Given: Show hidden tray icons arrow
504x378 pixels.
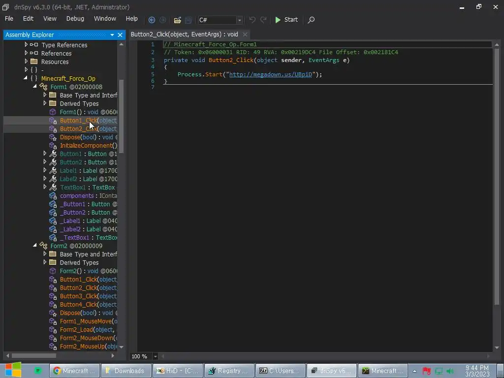Looking at the screenshot, I should 414,371.
